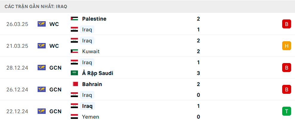Open the Kuwait team link
This screenshot has width=295, height=121.
[91, 51]
